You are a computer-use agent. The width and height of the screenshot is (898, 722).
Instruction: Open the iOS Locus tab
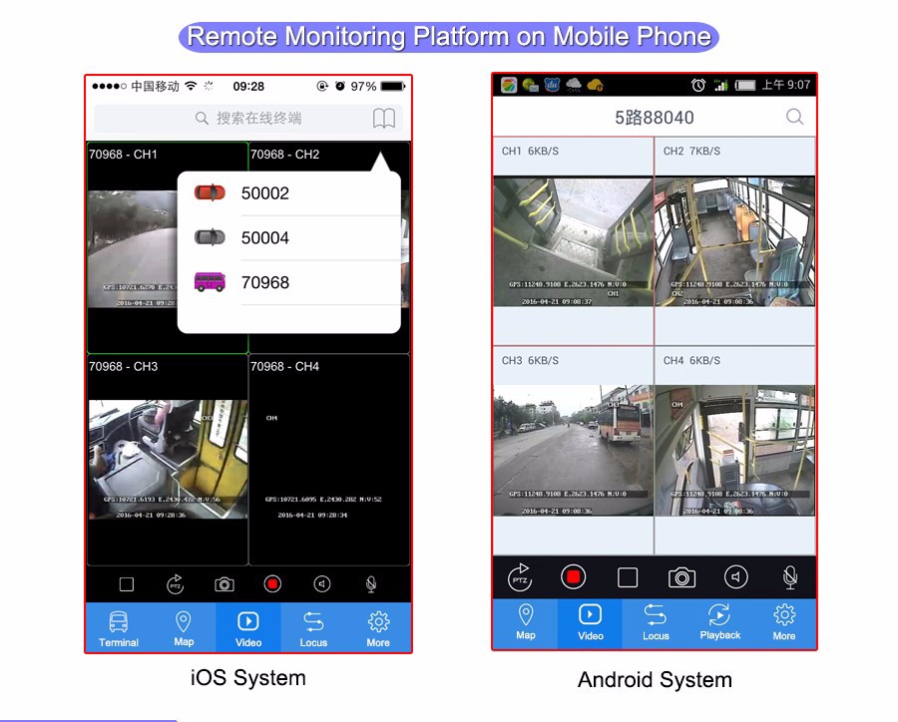(x=313, y=628)
